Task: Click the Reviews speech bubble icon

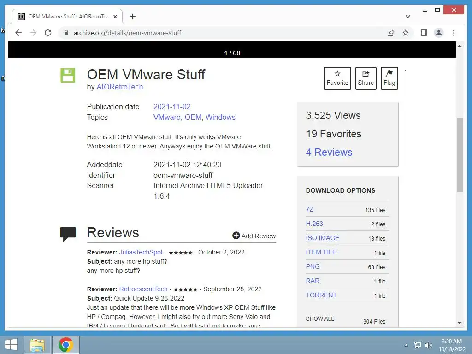Action: tap(68, 234)
